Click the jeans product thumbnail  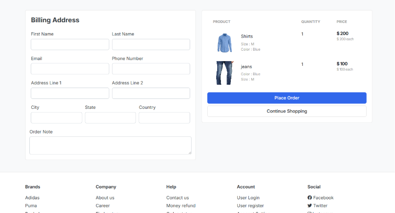tap(224, 73)
